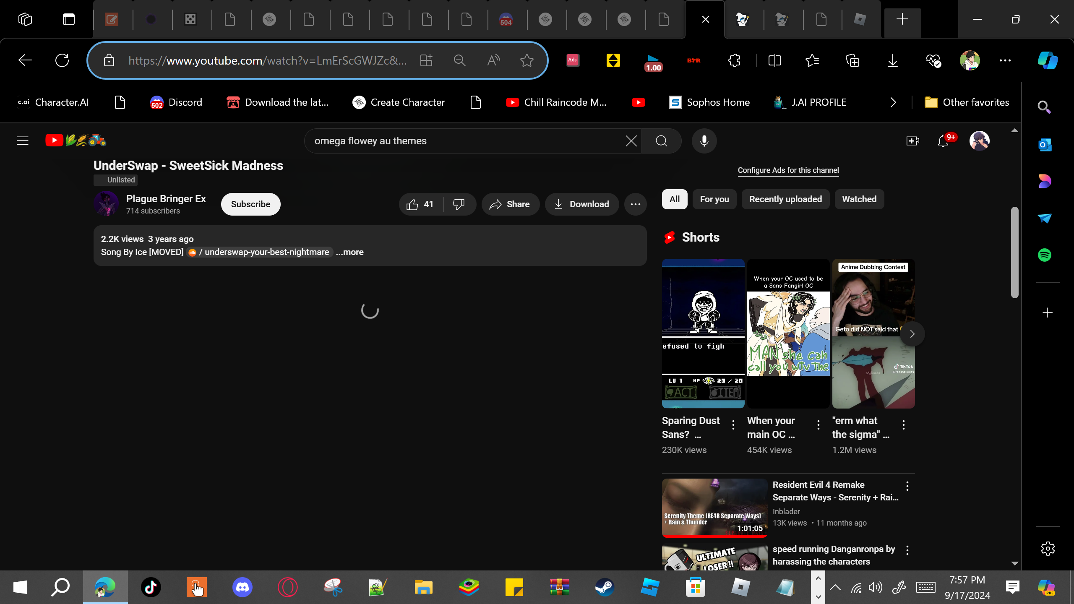Select the Watched filter chip
1074x604 pixels.
pos(859,199)
